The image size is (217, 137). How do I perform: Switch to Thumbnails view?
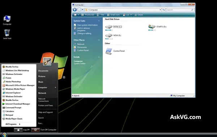tap(88, 15)
